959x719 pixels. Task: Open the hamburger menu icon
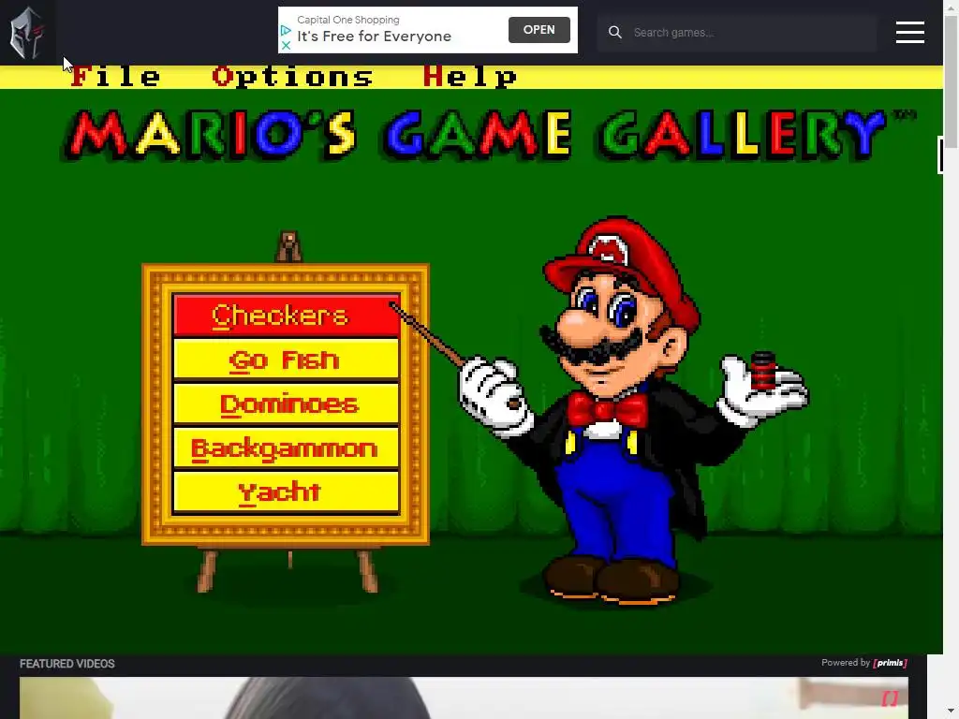[x=909, y=33]
